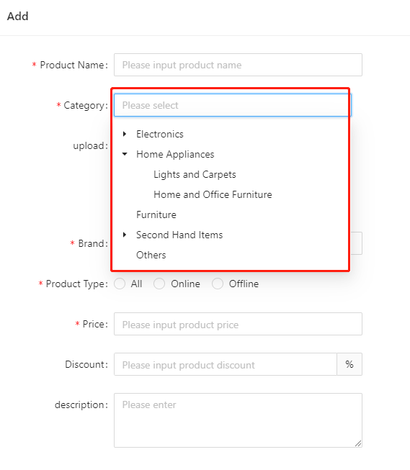Select the Second Hand Items category
The height and width of the screenshot is (470, 410).
tap(179, 235)
